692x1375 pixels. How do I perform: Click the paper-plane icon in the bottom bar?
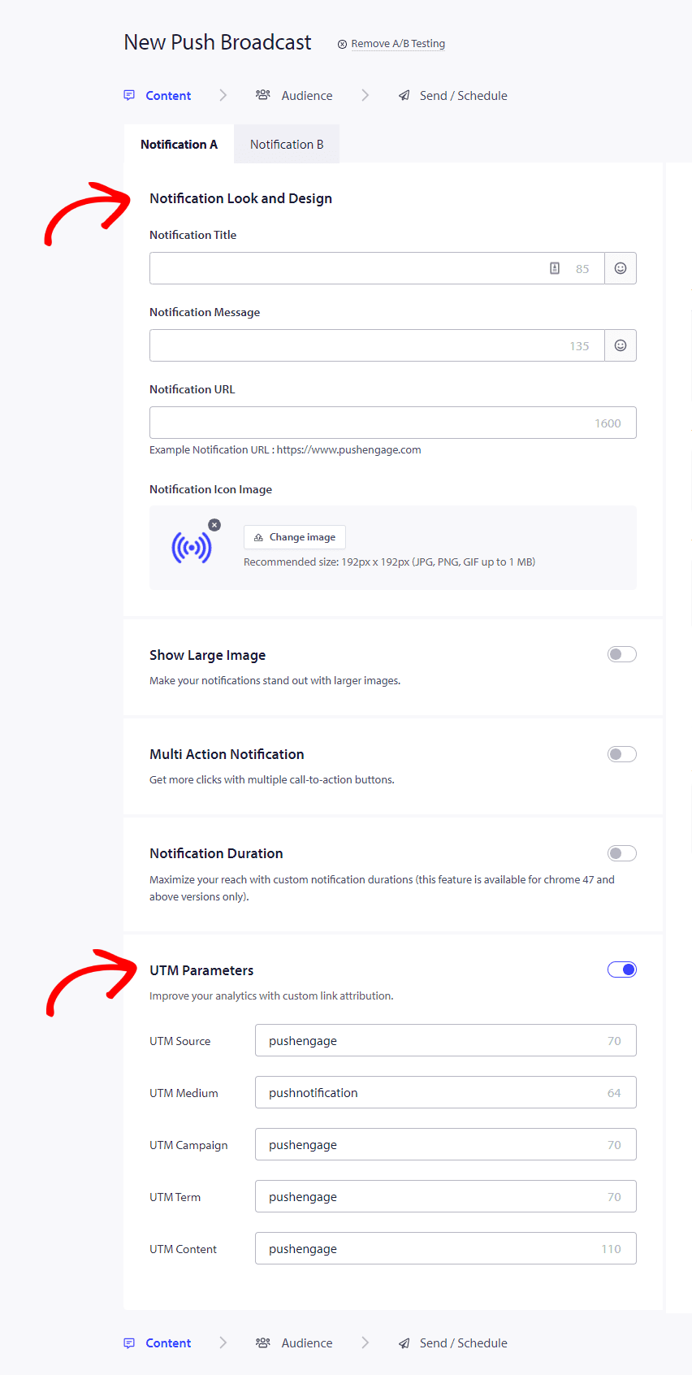tap(404, 1342)
